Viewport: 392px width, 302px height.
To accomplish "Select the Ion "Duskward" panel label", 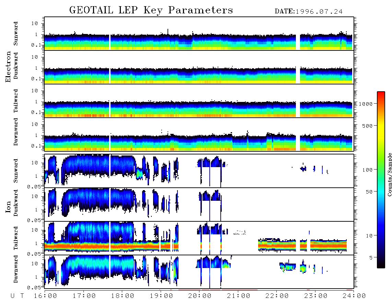I will click(x=16, y=203).
